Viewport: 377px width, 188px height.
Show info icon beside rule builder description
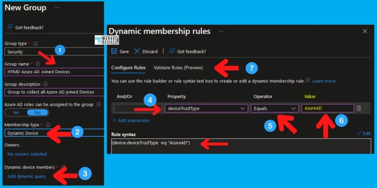tap(307, 80)
